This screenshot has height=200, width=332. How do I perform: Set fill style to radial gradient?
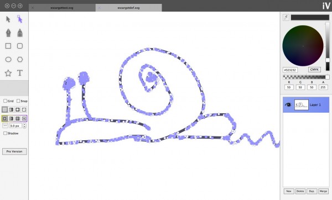18,109
